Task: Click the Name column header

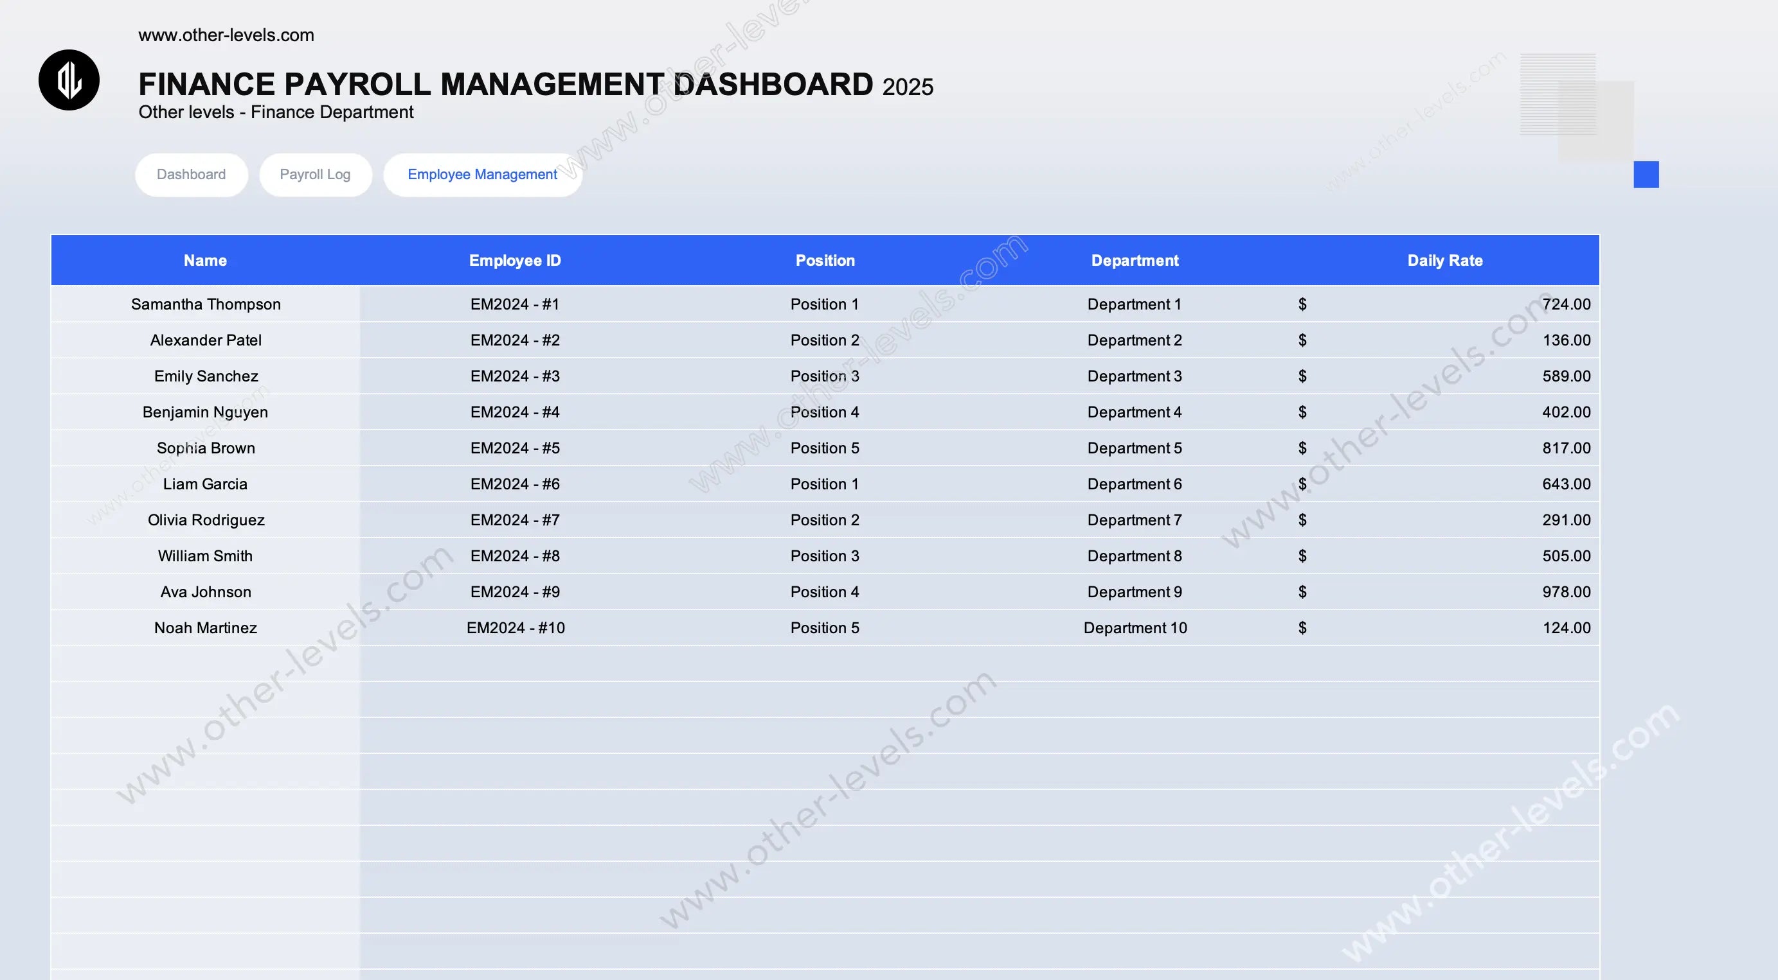Action: 205,261
